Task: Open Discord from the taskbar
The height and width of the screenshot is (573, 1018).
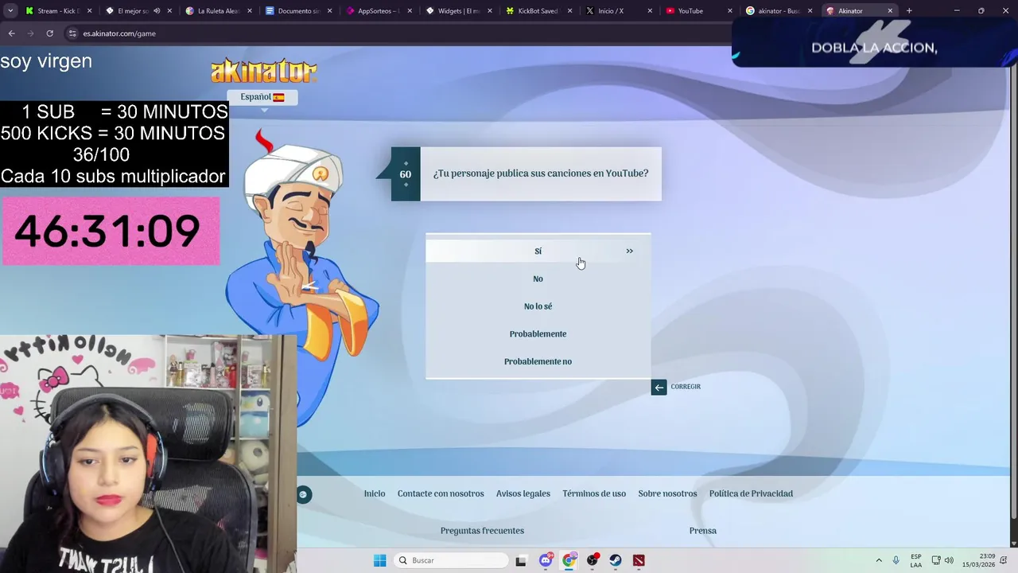Action: click(x=546, y=560)
